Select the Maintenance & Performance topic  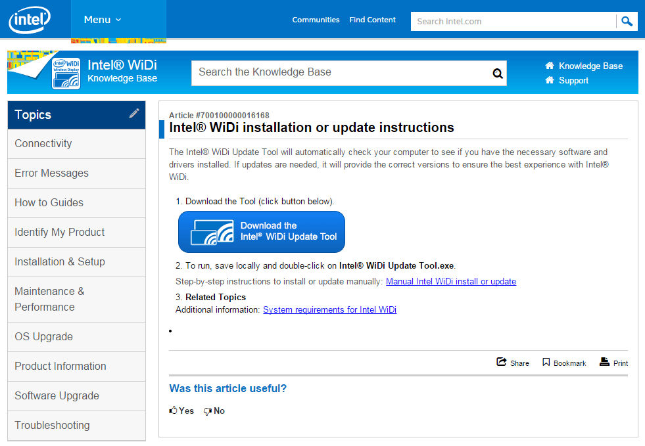coord(76,300)
